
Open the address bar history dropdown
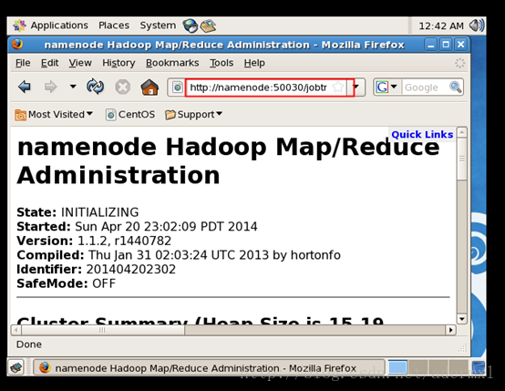(356, 87)
